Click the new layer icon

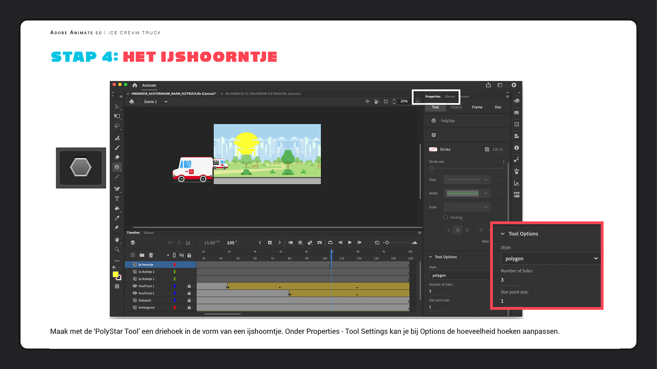pos(133,255)
